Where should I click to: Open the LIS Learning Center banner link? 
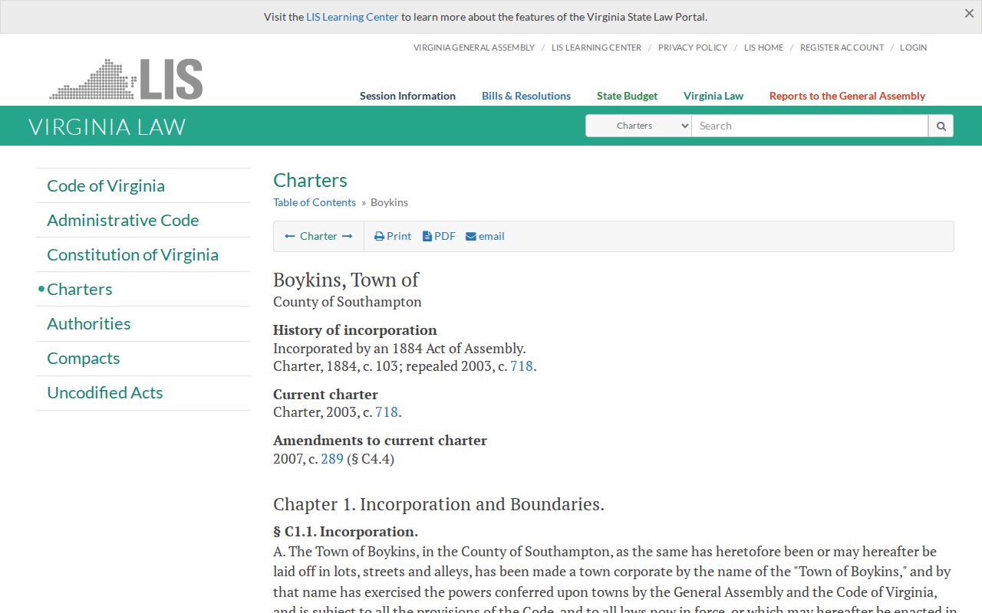coord(352,17)
